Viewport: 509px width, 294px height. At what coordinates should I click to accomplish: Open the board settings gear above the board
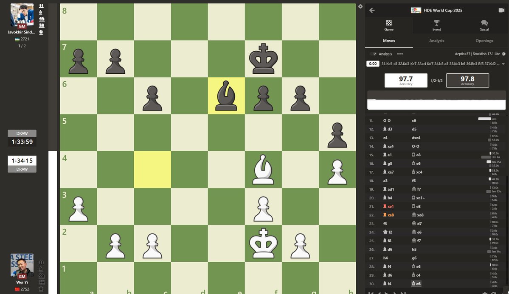click(360, 6)
